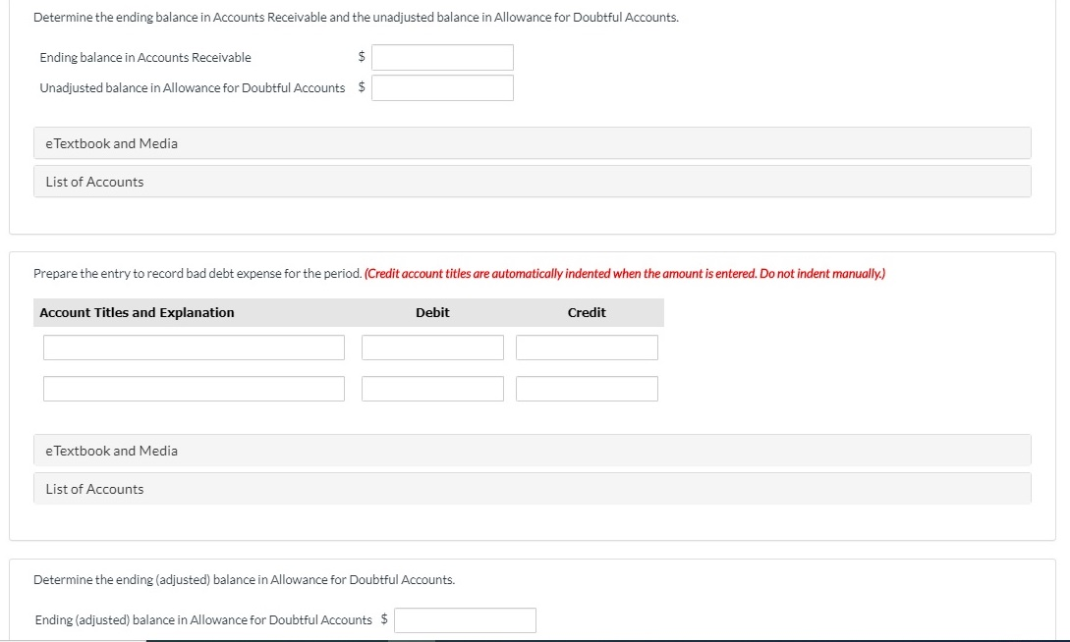Click the Ending balance in Accounts Receivable field
The width and height of the screenshot is (1070, 642).
point(442,57)
